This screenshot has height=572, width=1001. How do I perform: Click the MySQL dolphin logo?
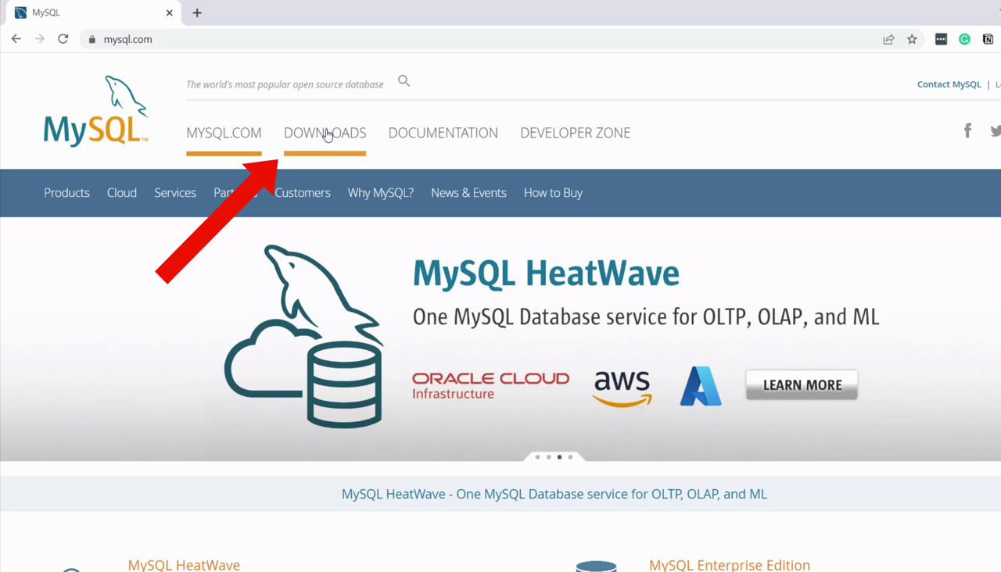coord(95,111)
